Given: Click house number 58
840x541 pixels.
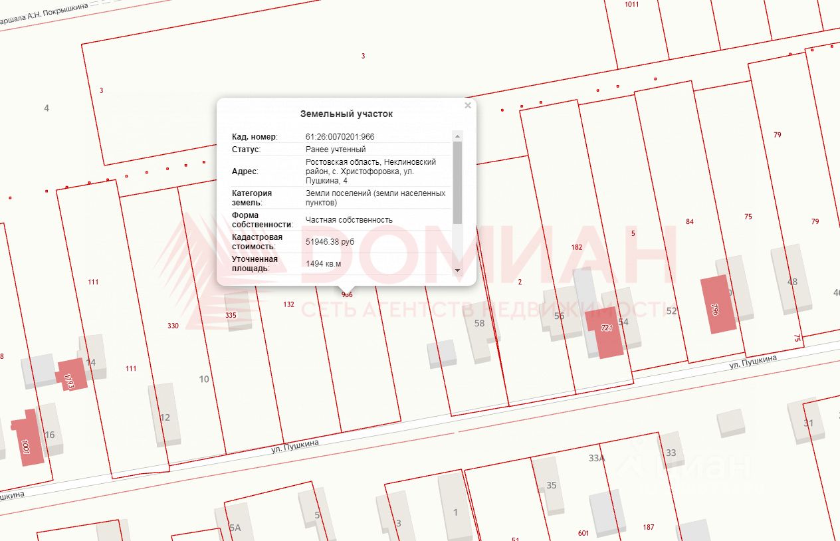Looking at the screenshot, I should 479,323.
